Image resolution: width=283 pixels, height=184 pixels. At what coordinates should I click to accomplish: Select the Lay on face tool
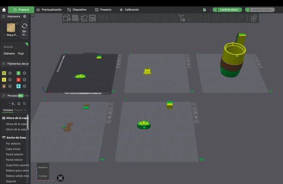139,18
